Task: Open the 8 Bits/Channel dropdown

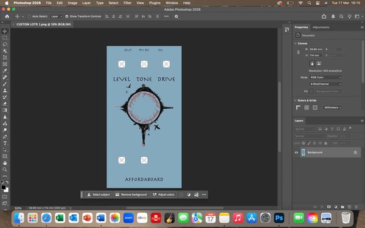Action: (x=325, y=84)
